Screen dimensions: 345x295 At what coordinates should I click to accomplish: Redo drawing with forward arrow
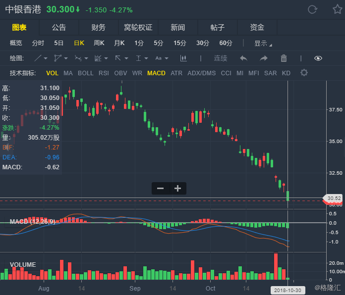pos(264,58)
